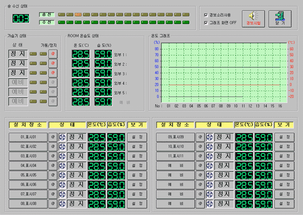The image size is (303, 215).
Task: Click the fan icon in row 01.표시01
Action: pyautogui.click(x=62, y=137)
